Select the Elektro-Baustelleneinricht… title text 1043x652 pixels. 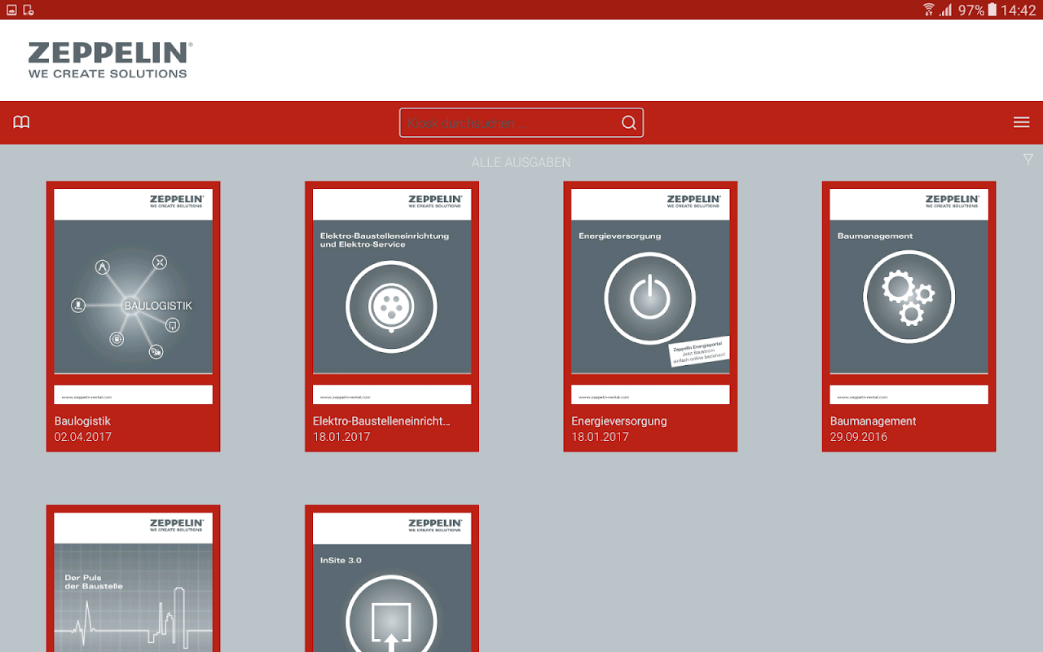pyautogui.click(x=381, y=421)
